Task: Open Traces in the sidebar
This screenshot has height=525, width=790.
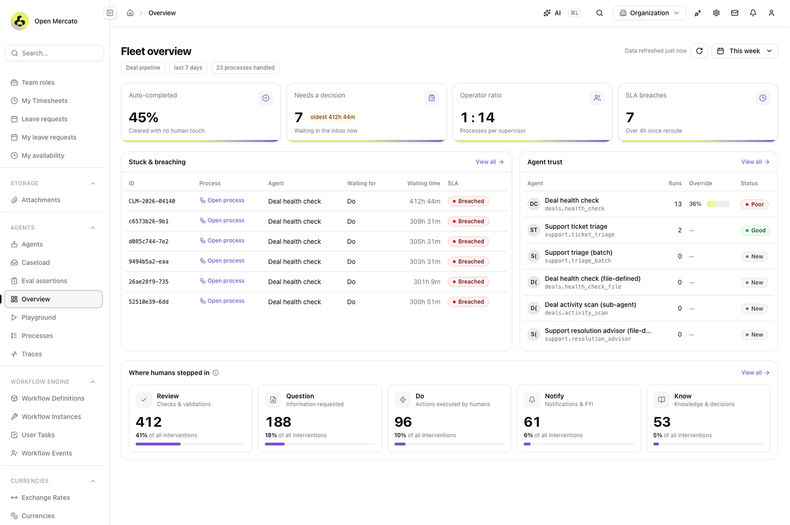Action: 54,354
